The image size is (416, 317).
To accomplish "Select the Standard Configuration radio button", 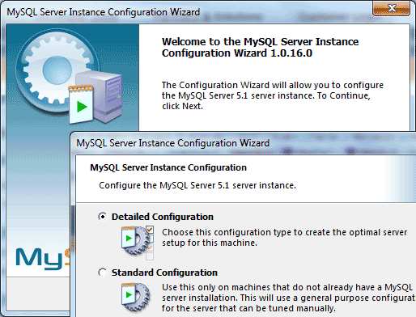I will tap(103, 273).
